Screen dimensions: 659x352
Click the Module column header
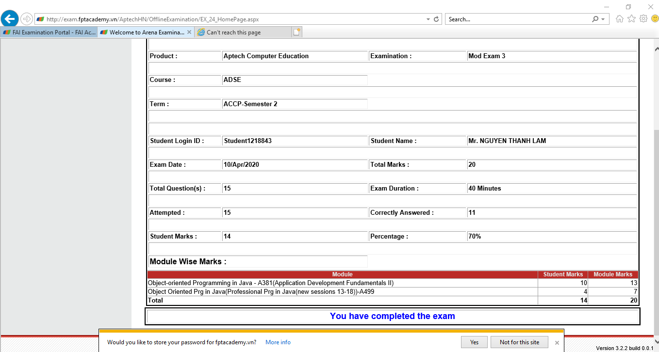click(343, 274)
